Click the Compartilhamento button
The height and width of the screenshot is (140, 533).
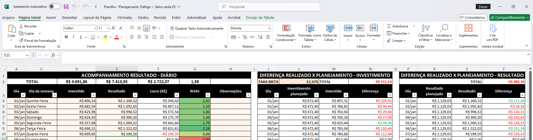(509, 17)
